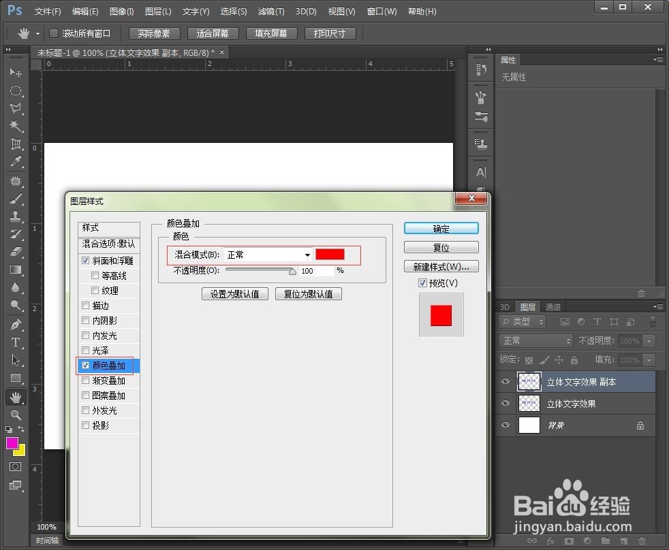The height and width of the screenshot is (550, 669).
Task: Open the Character panel icon on the right dock
Action: 481,173
